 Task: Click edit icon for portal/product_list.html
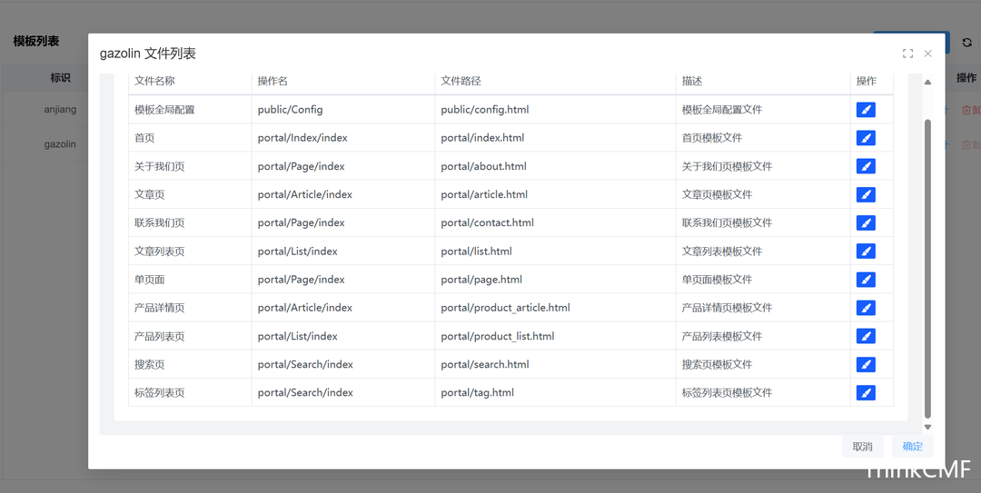866,336
